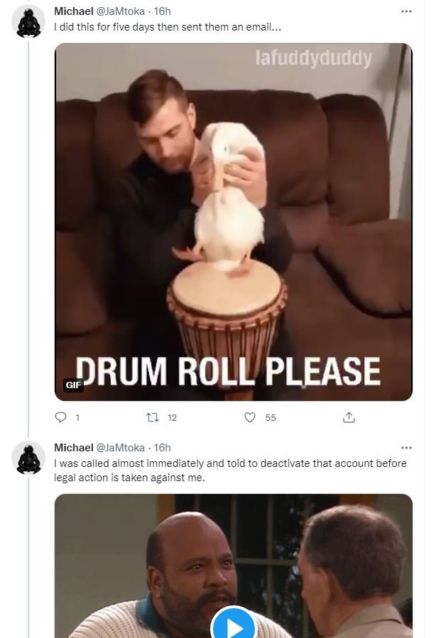Click the GIF badge on the duck image

[x=73, y=385]
